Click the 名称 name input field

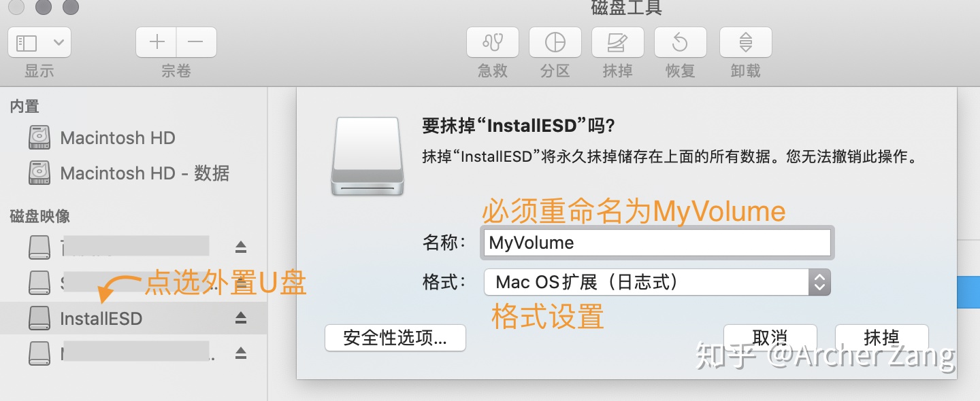pos(657,243)
